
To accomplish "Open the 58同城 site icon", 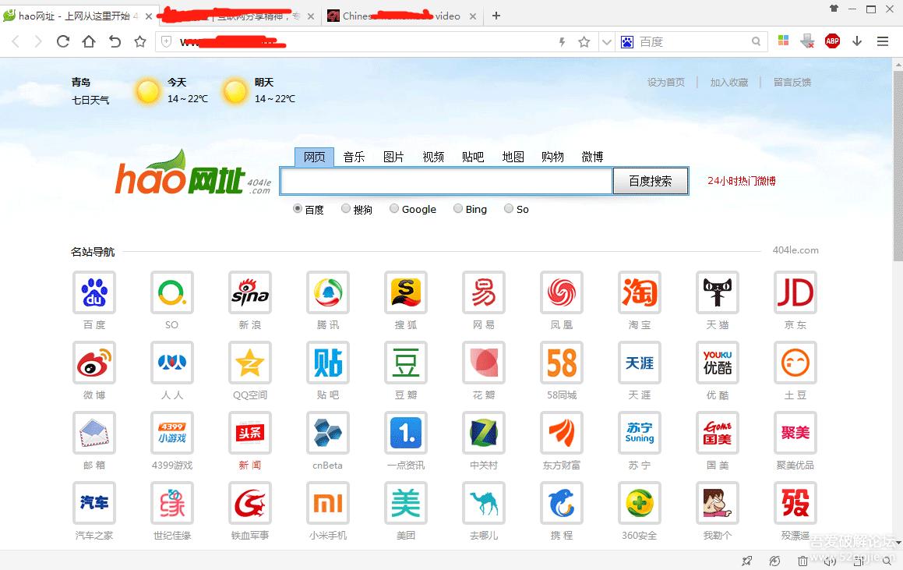I will [x=562, y=363].
